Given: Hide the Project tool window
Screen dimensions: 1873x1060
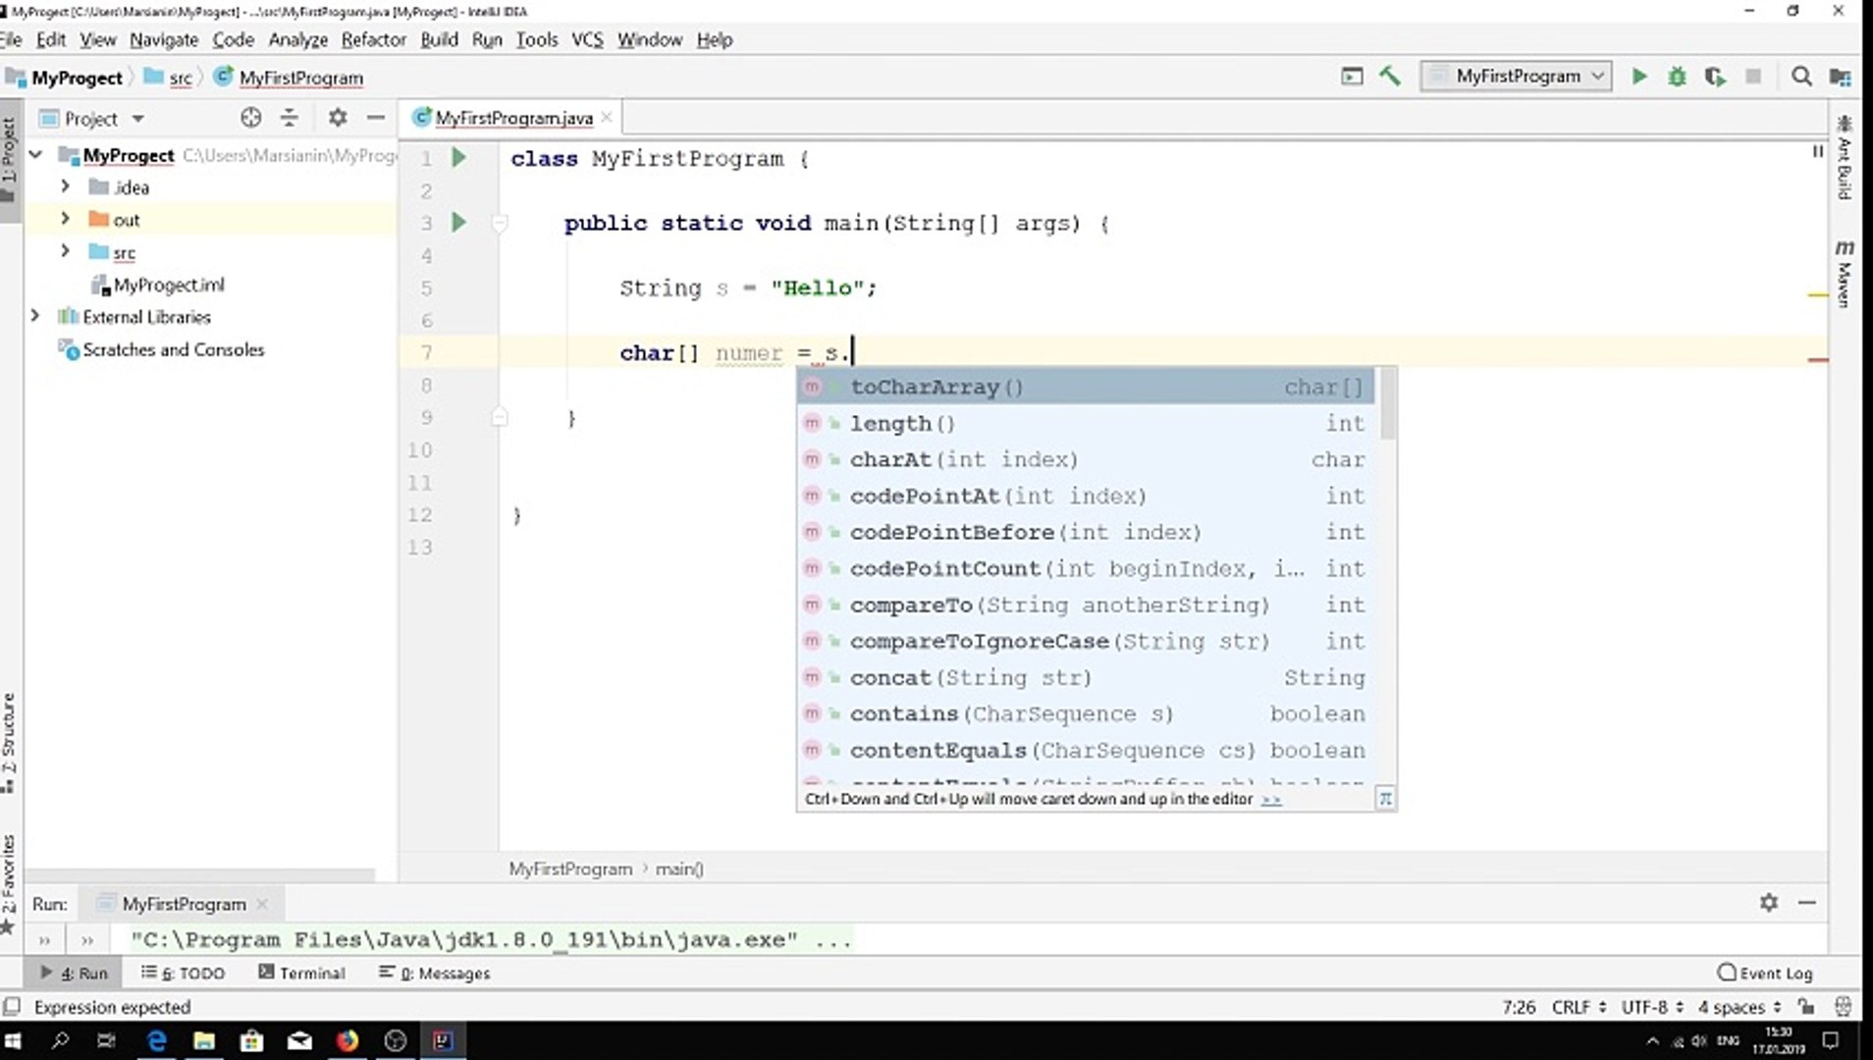Looking at the screenshot, I should [x=375, y=118].
